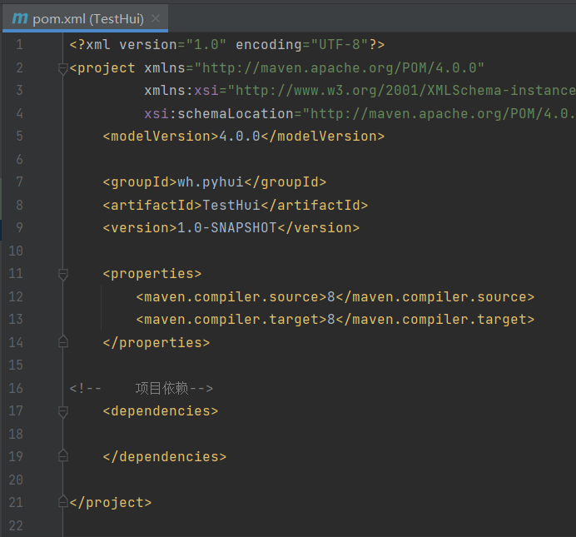Click line number 10 in the gutter
The image size is (576, 537).
16,251
